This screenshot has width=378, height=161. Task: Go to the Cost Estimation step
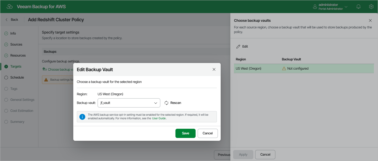pyautogui.click(x=22, y=111)
